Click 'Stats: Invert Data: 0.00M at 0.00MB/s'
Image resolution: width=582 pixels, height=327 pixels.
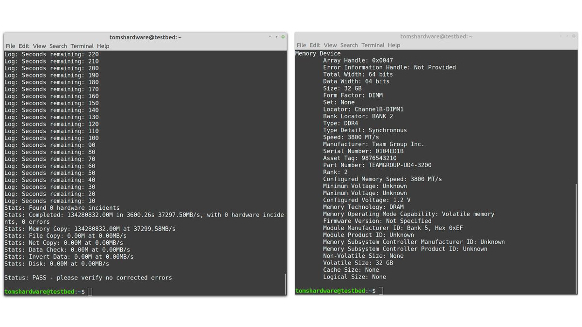(x=69, y=257)
